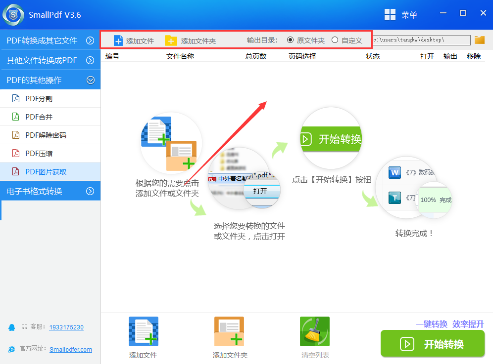
Task: Click the 官方网址 browser icon
Action: 12,349
